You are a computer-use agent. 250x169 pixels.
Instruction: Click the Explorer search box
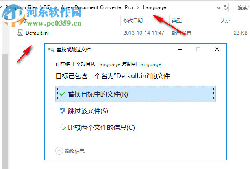pyautogui.click(x=242, y=7)
